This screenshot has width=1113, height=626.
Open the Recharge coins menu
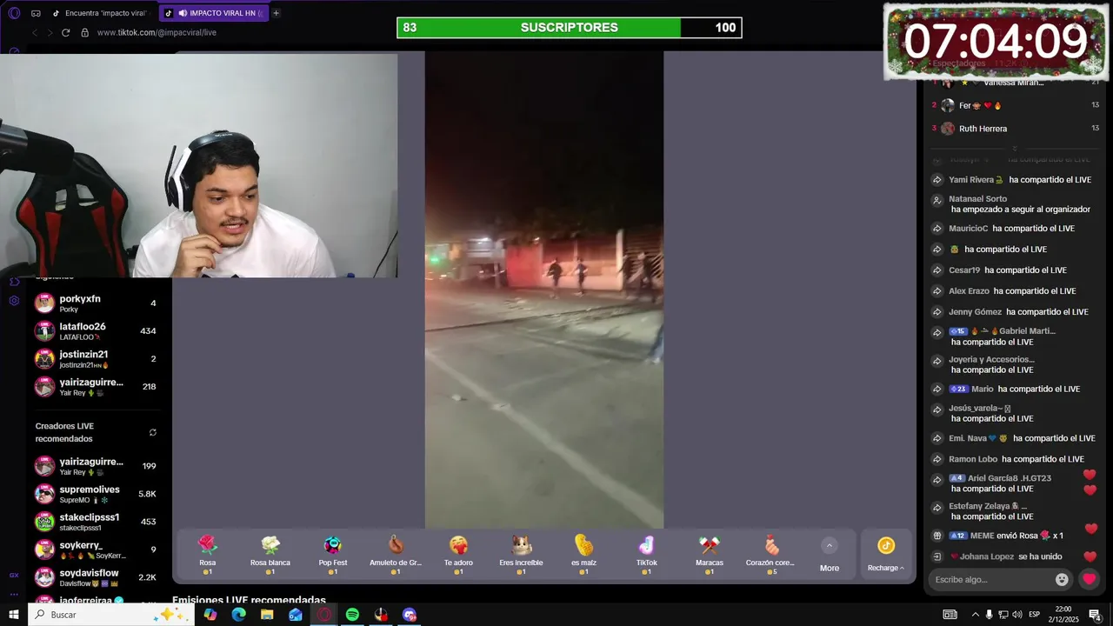coord(885,555)
